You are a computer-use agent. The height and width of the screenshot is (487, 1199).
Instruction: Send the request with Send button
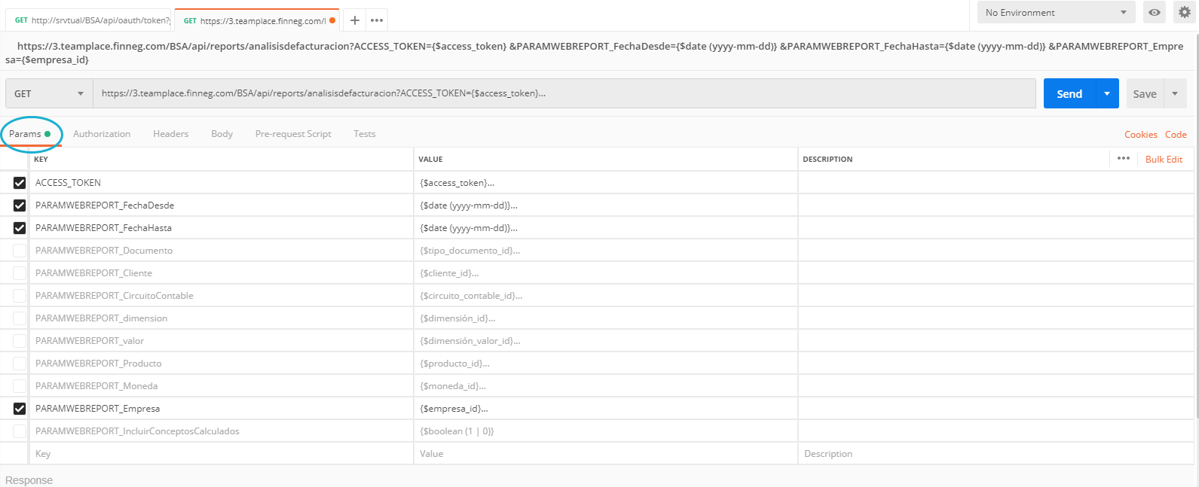click(x=1069, y=93)
